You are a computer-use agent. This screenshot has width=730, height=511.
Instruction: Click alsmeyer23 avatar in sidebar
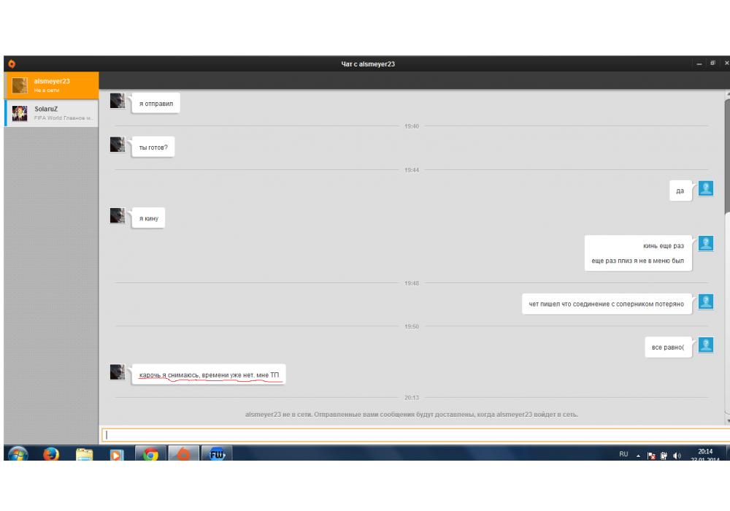[x=20, y=85]
